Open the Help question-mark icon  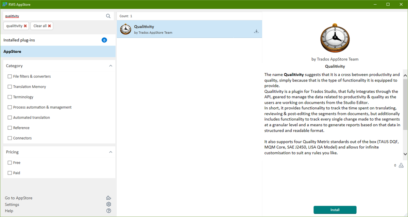point(108,211)
